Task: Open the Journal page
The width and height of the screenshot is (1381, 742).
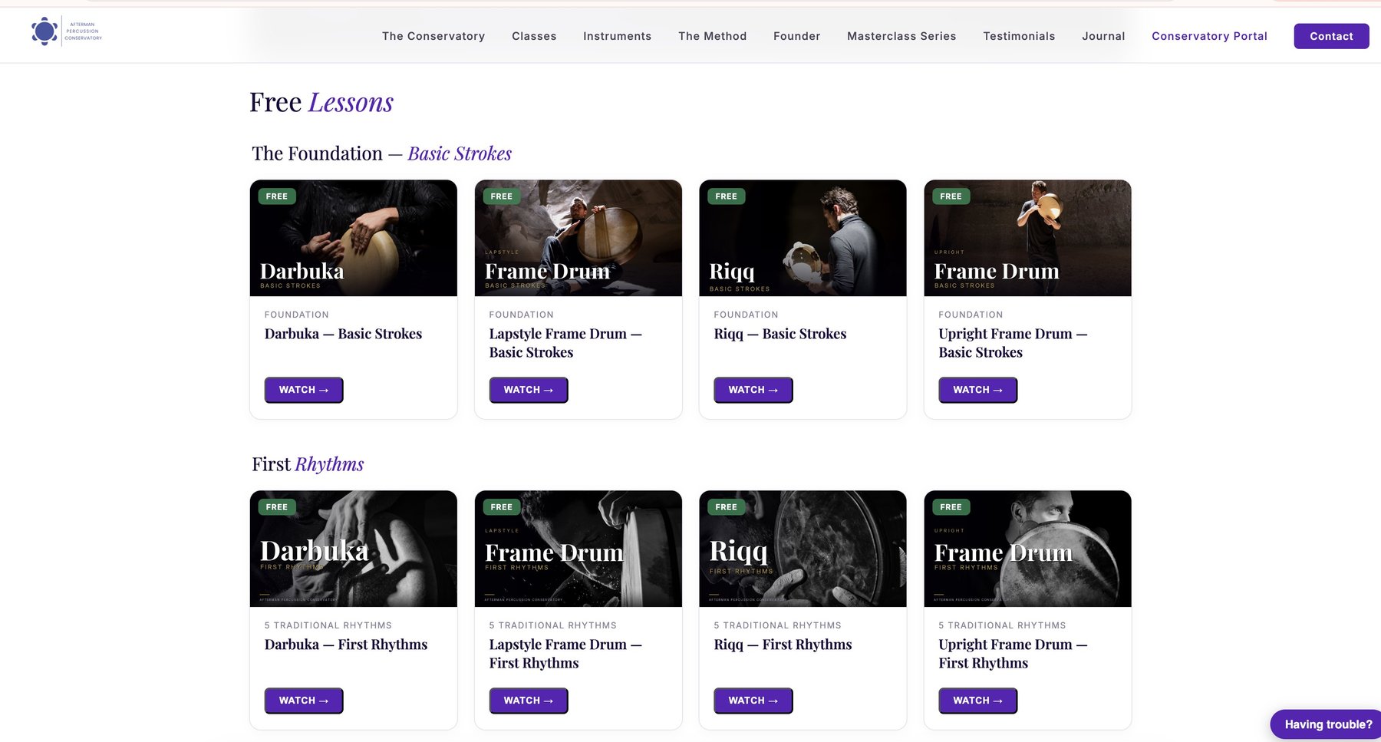Action: [1103, 36]
